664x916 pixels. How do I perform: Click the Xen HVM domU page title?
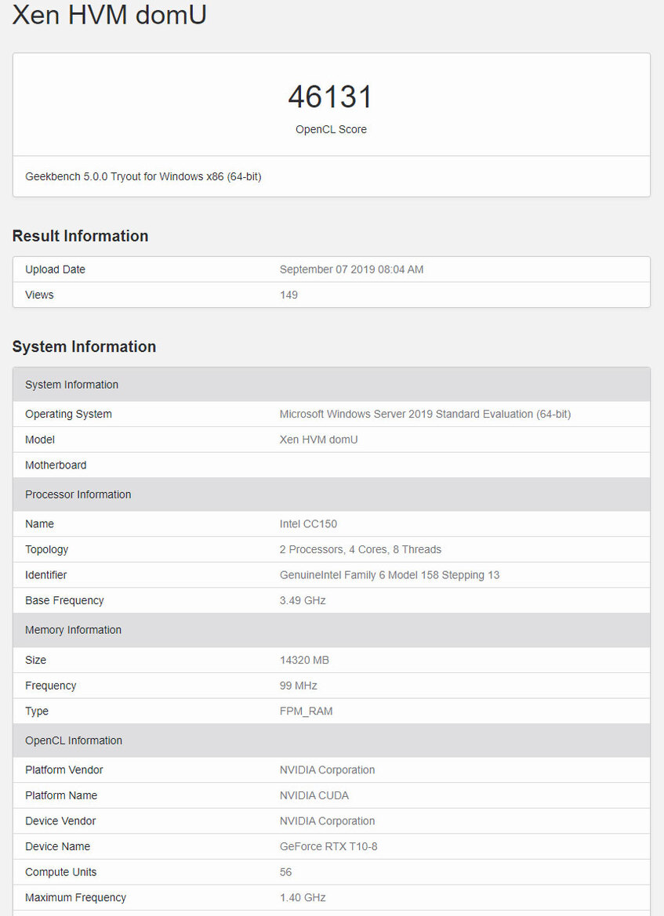(110, 14)
